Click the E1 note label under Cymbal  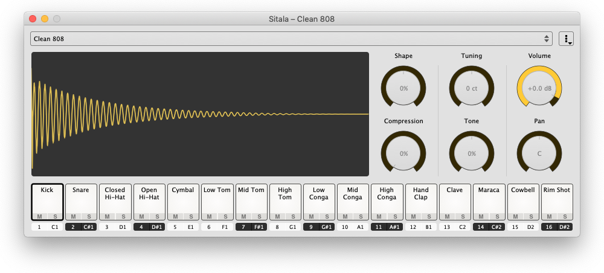(191, 226)
